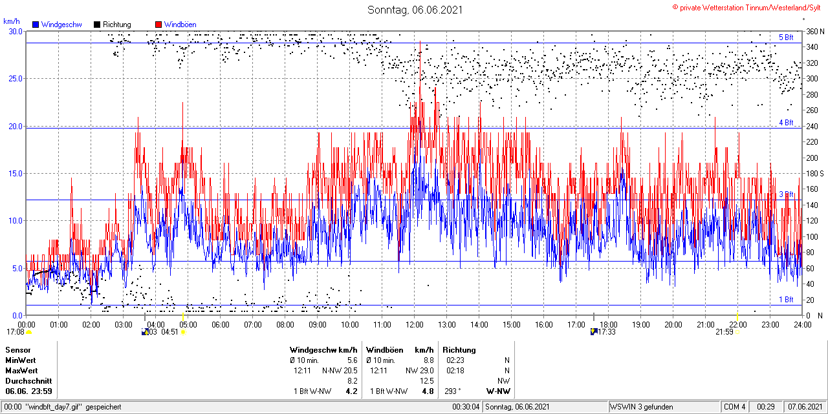828x414 pixels.
Task: Click the 06.06. 23:59 timestamp row
Action: (x=28, y=391)
